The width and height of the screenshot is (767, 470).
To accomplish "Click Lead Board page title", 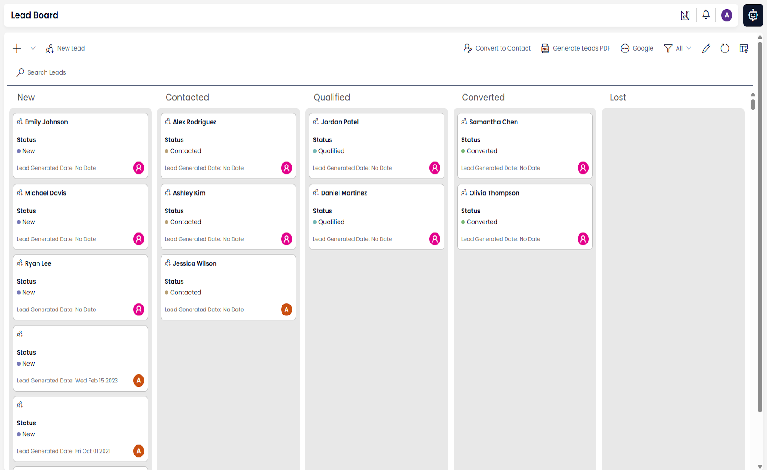I will tap(35, 15).
